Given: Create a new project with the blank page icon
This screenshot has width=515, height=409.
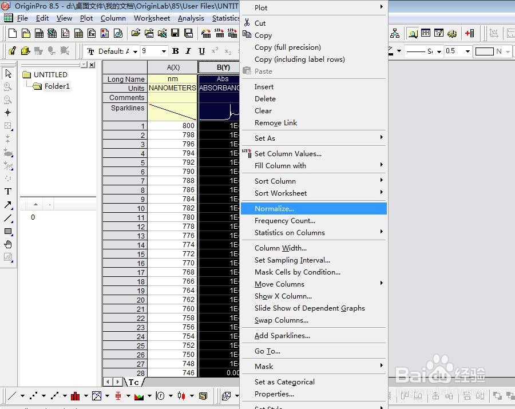Looking at the screenshot, I should [x=13, y=33].
